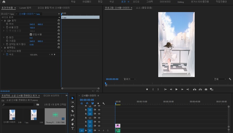Pick the Pen tool
The height and width of the screenshot is (133, 233).
click(x=72, y=120)
